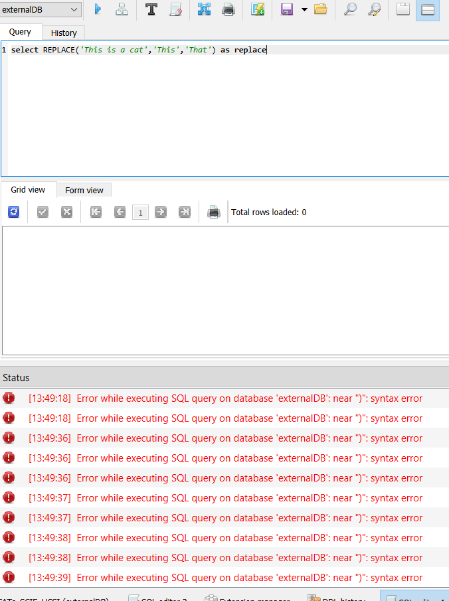This screenshot has width=449, height=601.
Task: Toggle the results below query layout icon
Action: (428, 9)
